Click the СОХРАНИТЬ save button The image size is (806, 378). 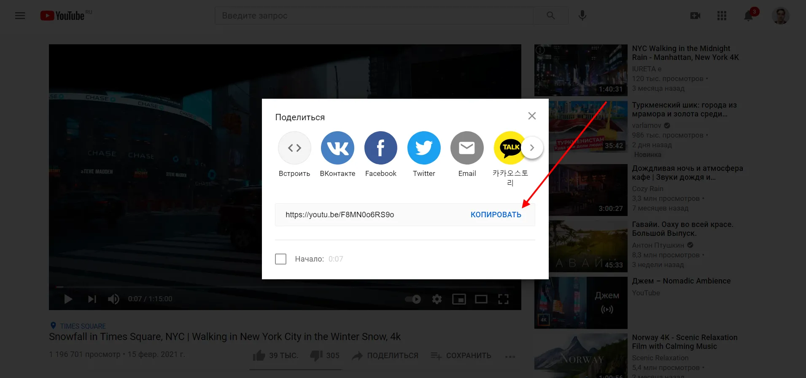[461, 356]
